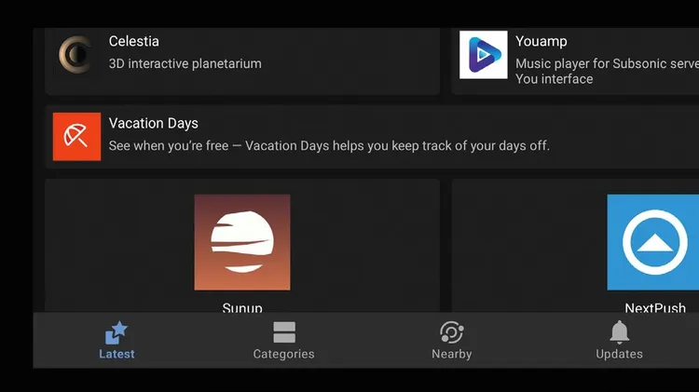The height and width of the screenshot is (392, 699).
Task: Click the Latest star icon
Action: coord(116,332)
